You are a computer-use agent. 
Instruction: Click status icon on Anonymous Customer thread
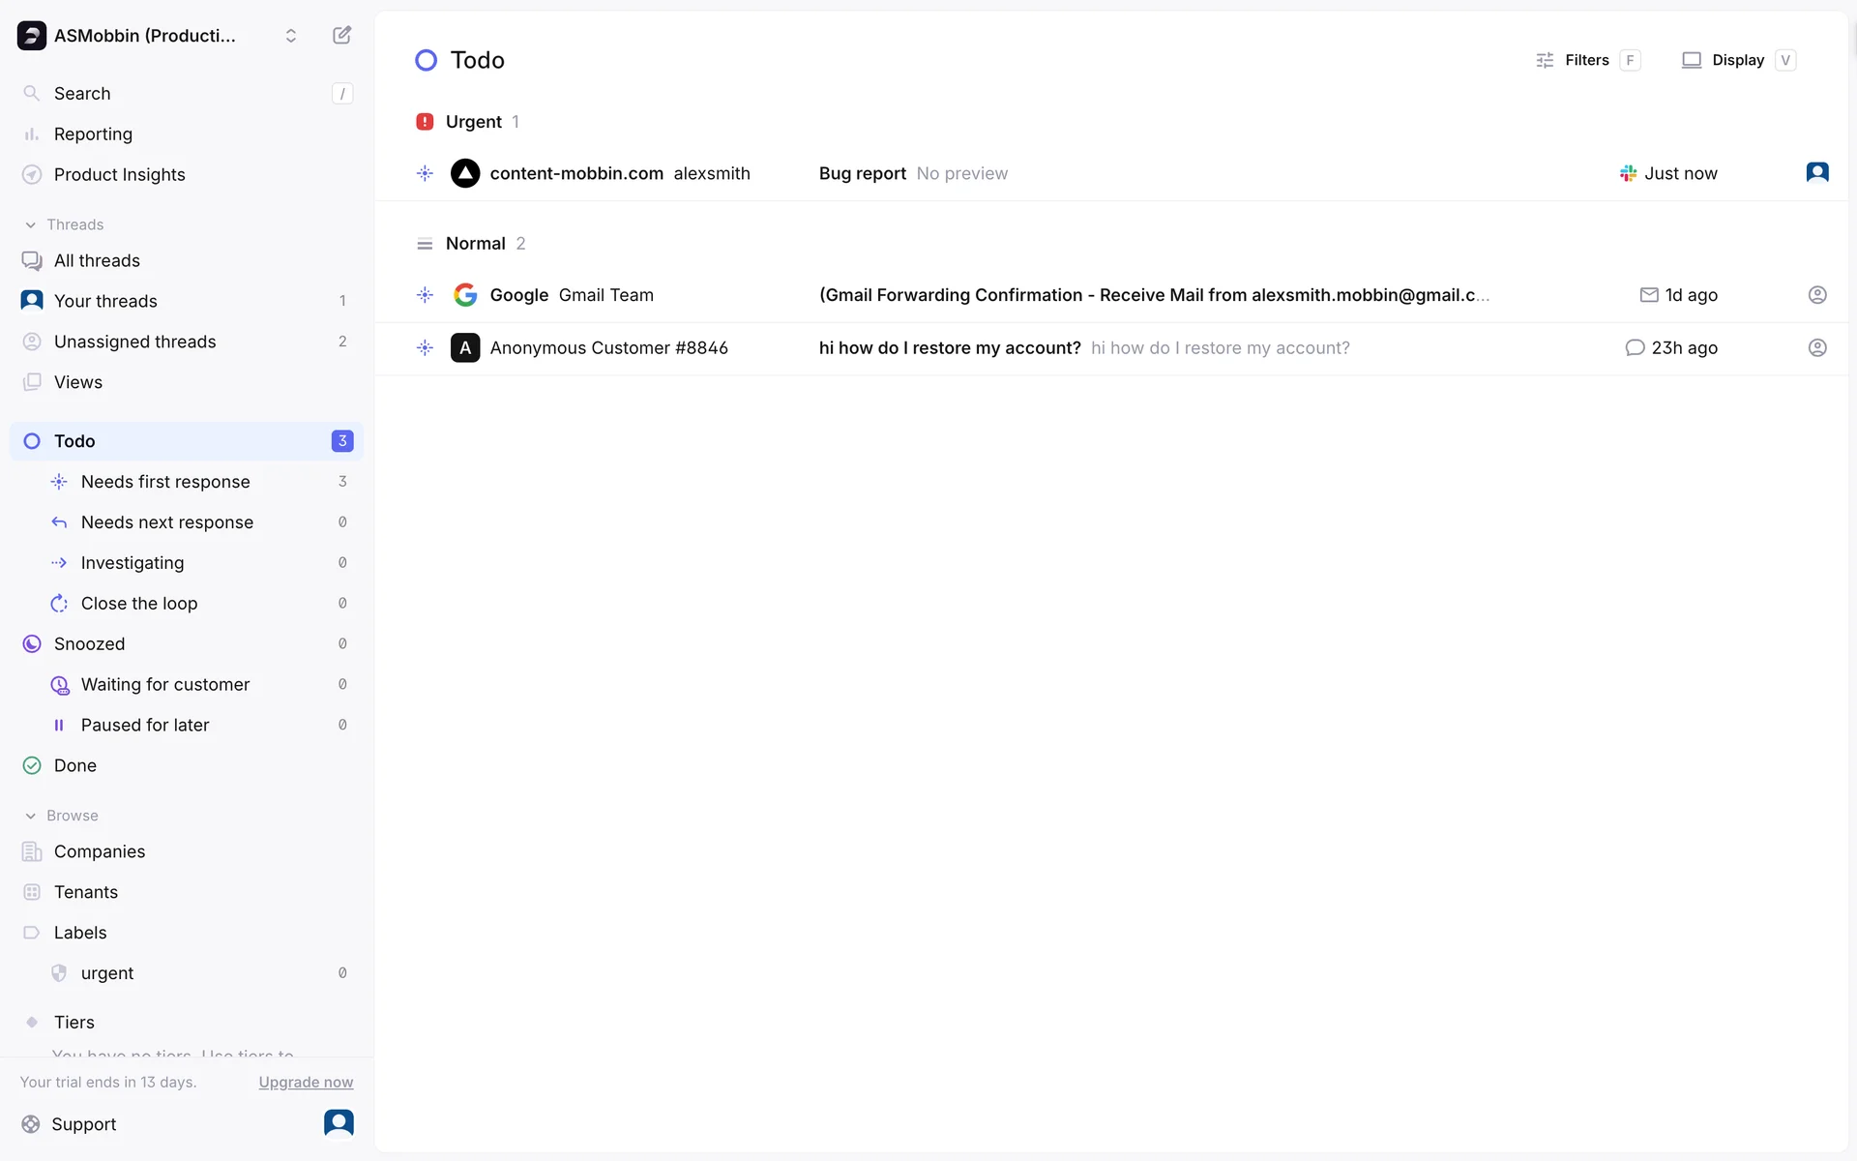tap(425, 347)
